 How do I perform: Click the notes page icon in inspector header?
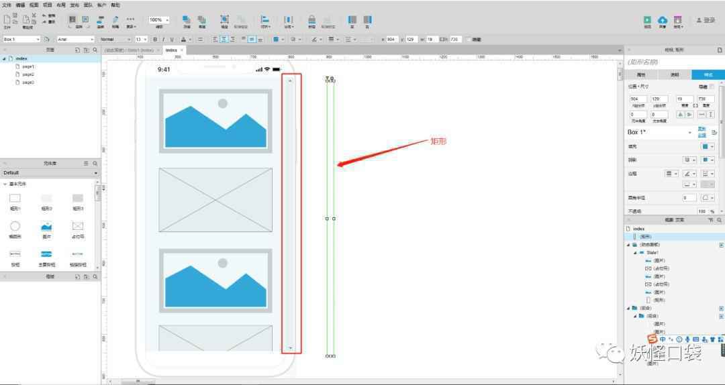[720, 50]
